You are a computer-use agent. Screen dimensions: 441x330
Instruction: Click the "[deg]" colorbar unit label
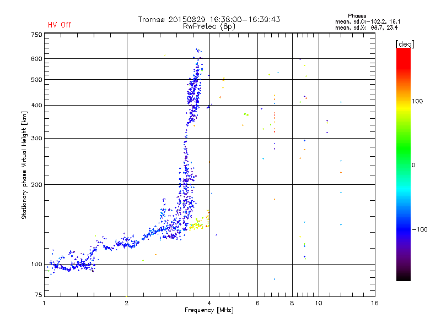pos(405,44)
